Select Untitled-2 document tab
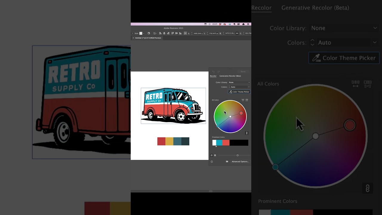The image size is (382, 215). [148, 38]
